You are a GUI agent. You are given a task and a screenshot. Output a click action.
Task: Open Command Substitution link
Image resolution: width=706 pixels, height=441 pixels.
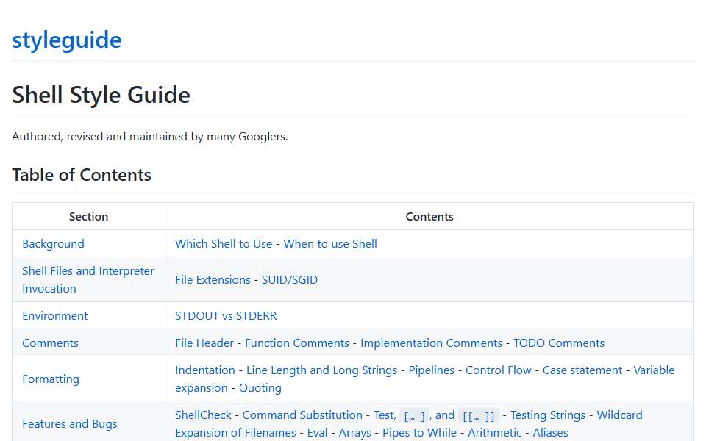click(x=302, y=415)
